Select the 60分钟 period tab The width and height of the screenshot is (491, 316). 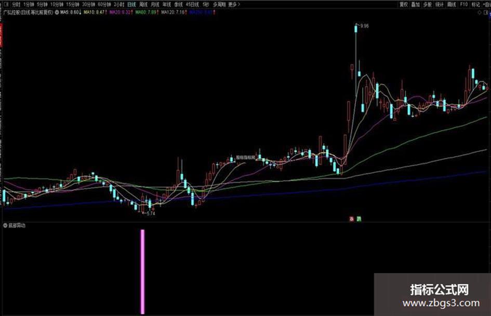(104, 4)
